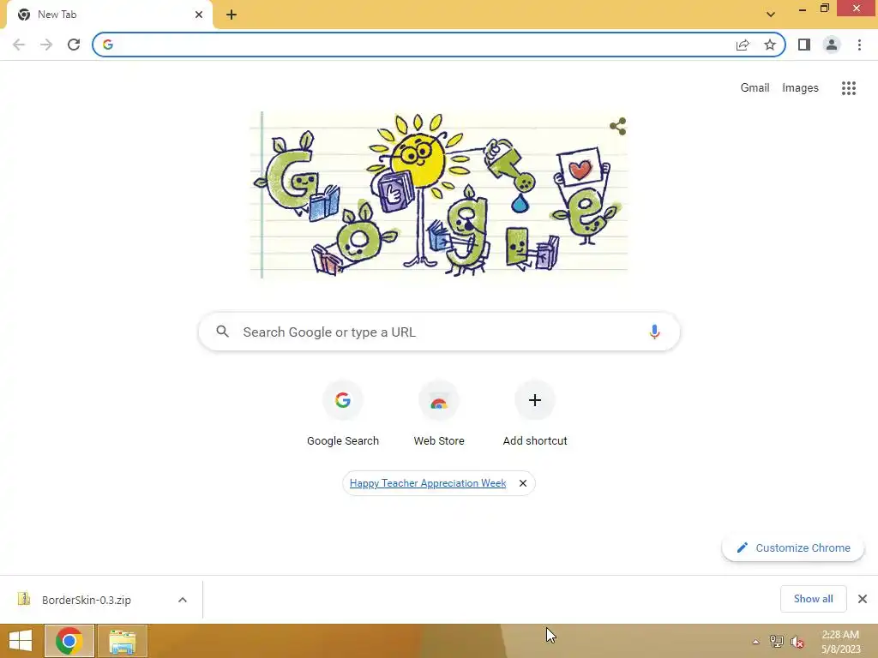Add a new shortcut tile
Screen dimensions: 878x658
point(535,414)
